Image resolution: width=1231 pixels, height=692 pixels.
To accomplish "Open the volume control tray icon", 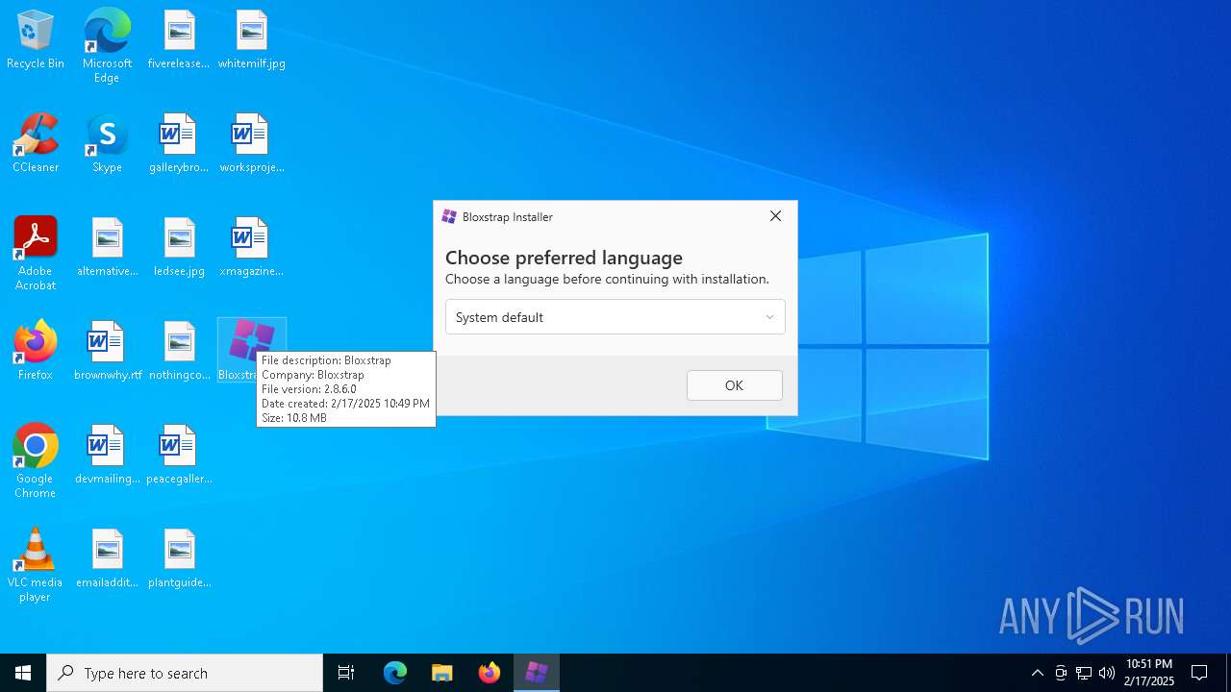I will point(1107,673).
